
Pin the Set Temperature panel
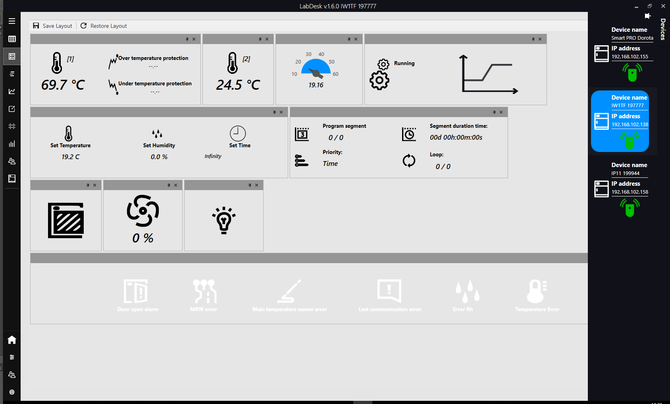(x=274, y=112)
